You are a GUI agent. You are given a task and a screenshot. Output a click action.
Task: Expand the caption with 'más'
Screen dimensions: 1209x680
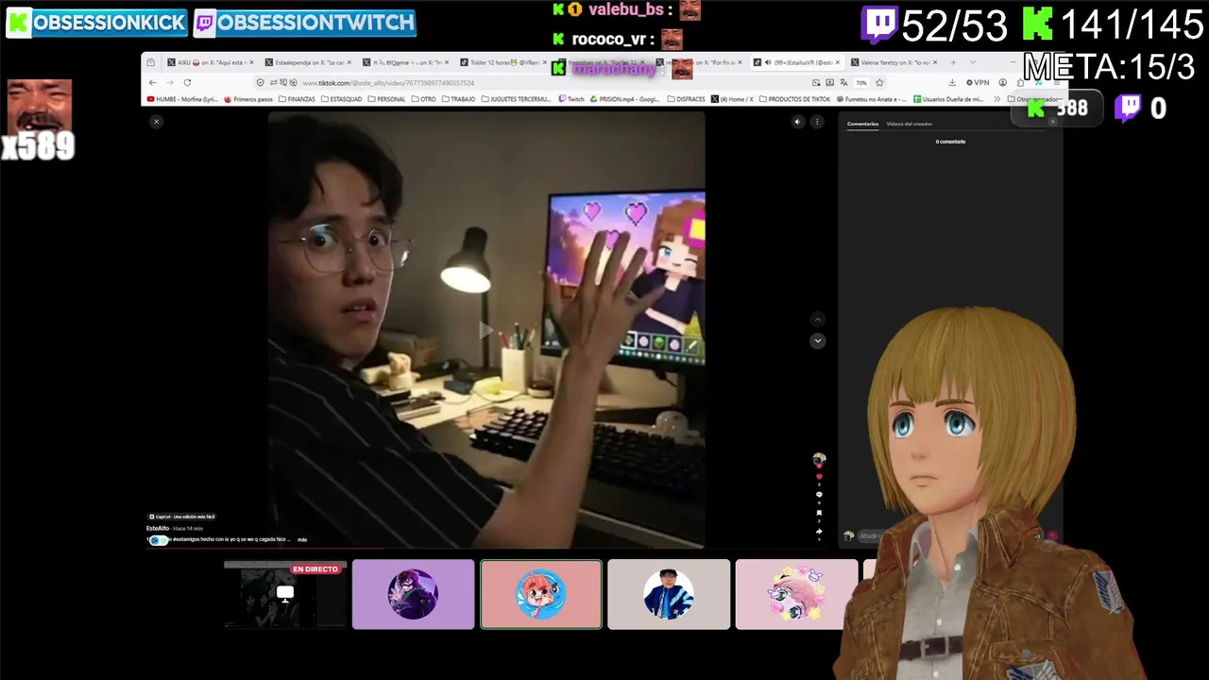point(302,539)
